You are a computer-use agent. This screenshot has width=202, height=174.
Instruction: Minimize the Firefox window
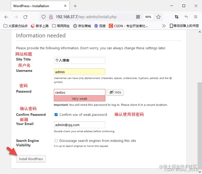tap(172, 6)
